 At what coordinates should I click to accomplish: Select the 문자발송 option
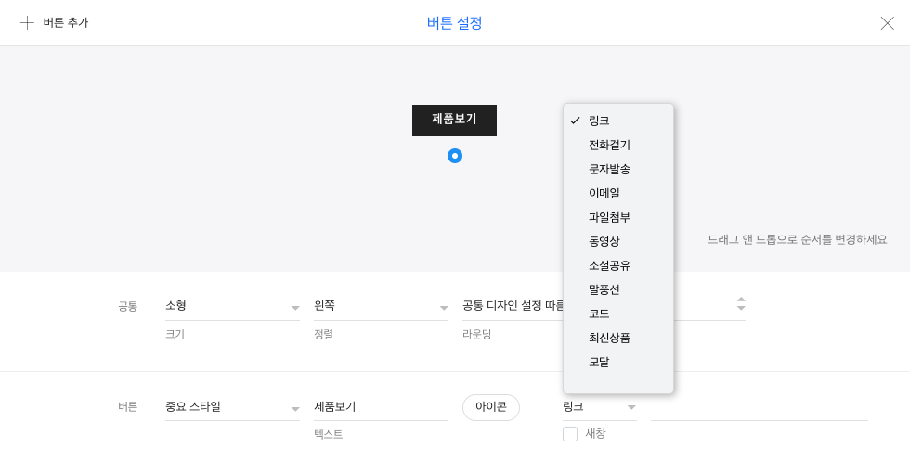tap(609, 169)
